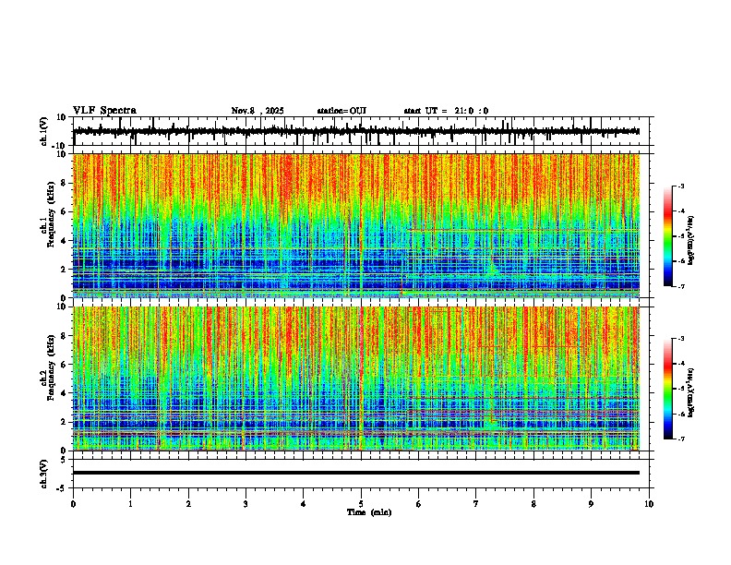Click the ch.1 voltage waveform trace
The width and height of the screenshot is (731, 565).
click(x=356, y=131)
